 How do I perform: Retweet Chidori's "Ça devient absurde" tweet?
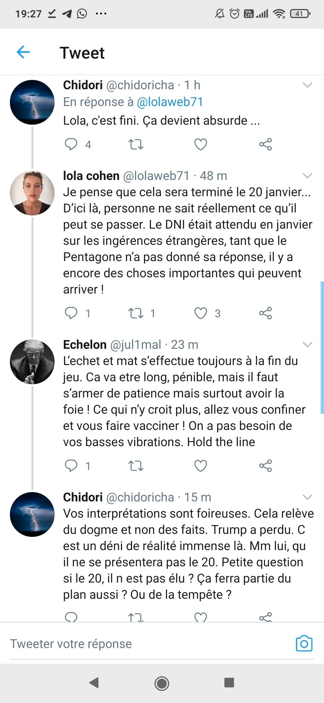(x=136, y=145)
